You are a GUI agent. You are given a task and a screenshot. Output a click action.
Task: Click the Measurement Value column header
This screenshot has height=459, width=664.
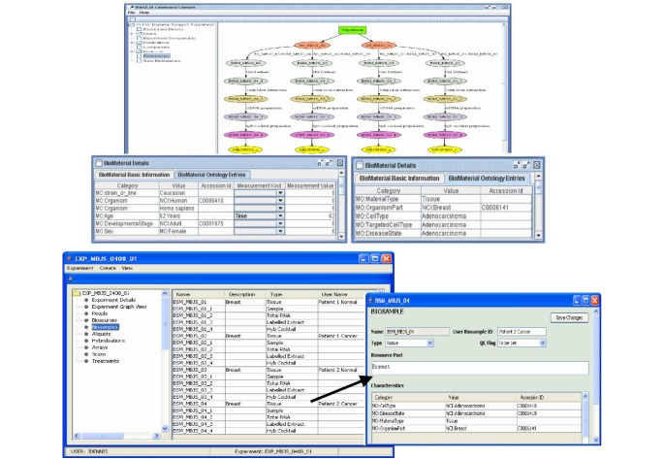pyautogui.click(x=310, y=185)
